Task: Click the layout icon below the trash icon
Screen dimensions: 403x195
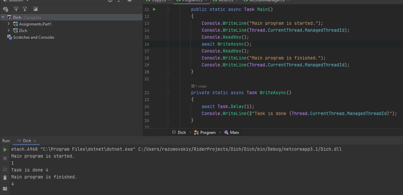Action: click(x=5, y=189)
